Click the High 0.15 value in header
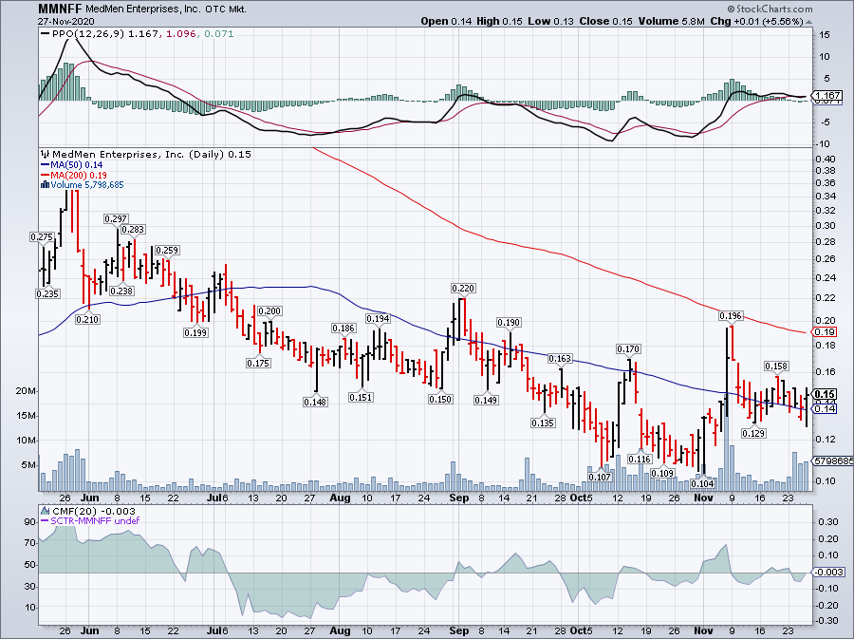The width and height of the screenshot is (854, 639). (x=499, y=21)
